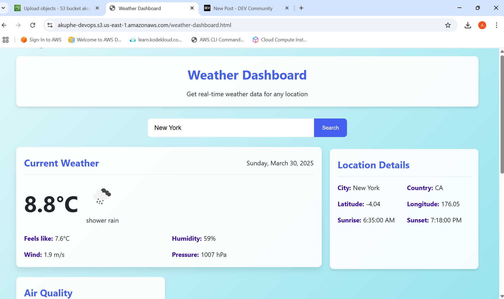The height and width of the screenshot is (299, 504).
Task: Click the 8.8°C temperature reading
Action: click(x=51, y=204)
